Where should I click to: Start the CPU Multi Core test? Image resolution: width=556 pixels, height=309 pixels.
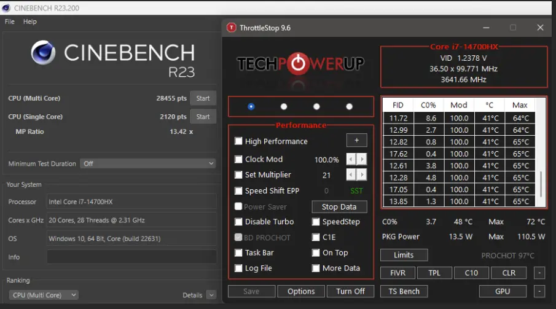tap(203, 98)
